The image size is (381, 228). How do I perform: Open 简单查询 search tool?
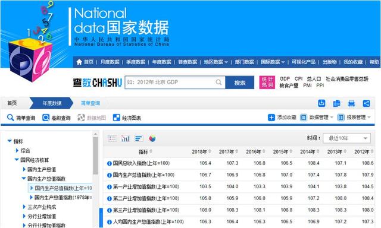21,118
